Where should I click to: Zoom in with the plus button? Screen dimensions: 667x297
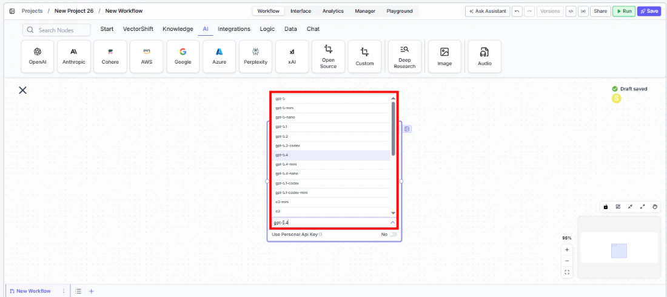point(566,250)
